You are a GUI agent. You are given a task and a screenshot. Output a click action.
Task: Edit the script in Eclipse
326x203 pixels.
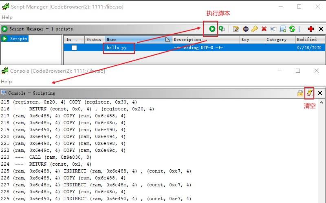coord(246,29)
